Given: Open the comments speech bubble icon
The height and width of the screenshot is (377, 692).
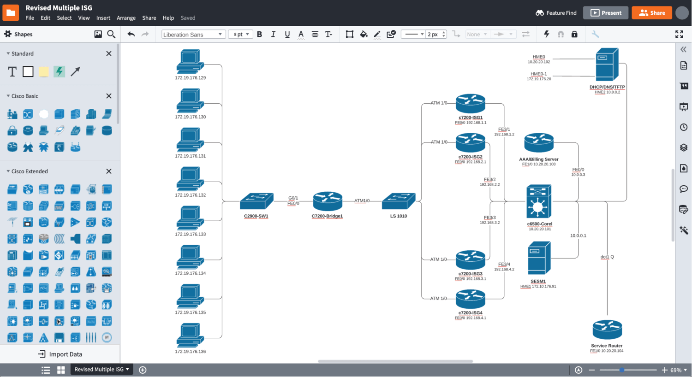Looking at the screenshot, I should point(684,189).
